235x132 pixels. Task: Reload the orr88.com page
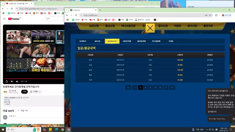(76, 15)
